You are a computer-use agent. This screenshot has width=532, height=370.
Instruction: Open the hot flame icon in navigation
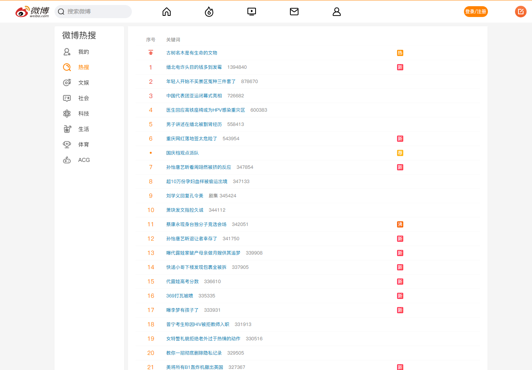pyautogui.click(x=209, y=12)
